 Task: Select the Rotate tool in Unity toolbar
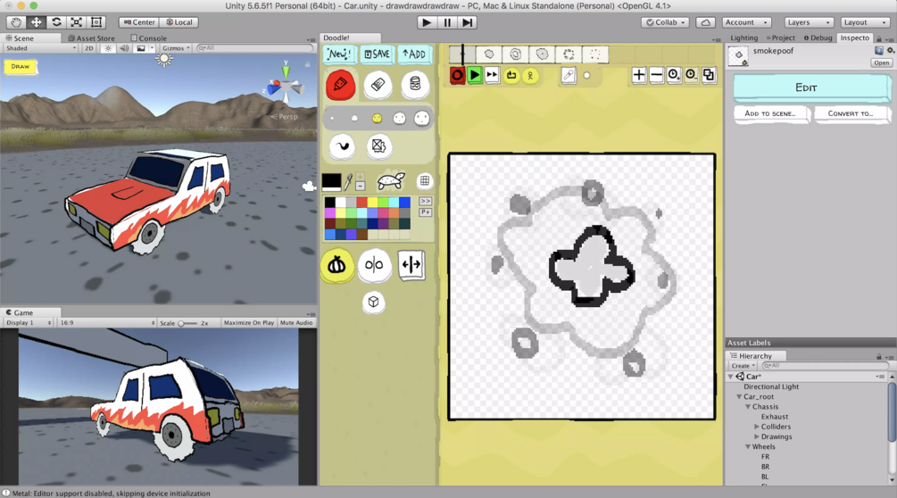[56, 22]
